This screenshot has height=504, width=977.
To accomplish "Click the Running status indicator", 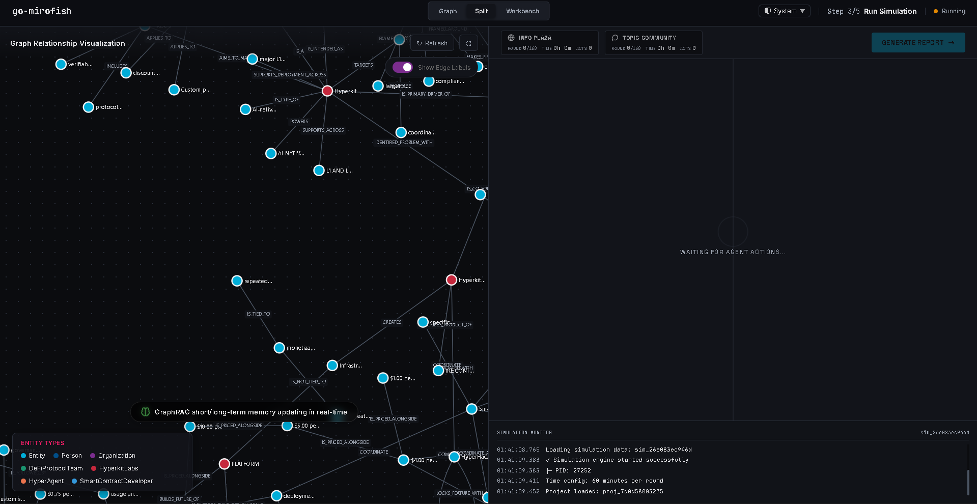I will point(950,11).
